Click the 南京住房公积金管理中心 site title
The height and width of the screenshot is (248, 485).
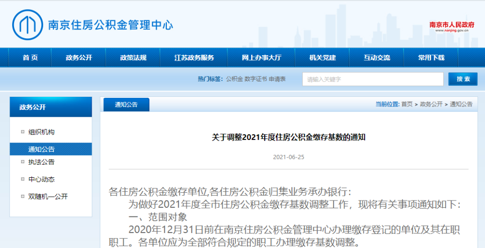pos(111,25)
